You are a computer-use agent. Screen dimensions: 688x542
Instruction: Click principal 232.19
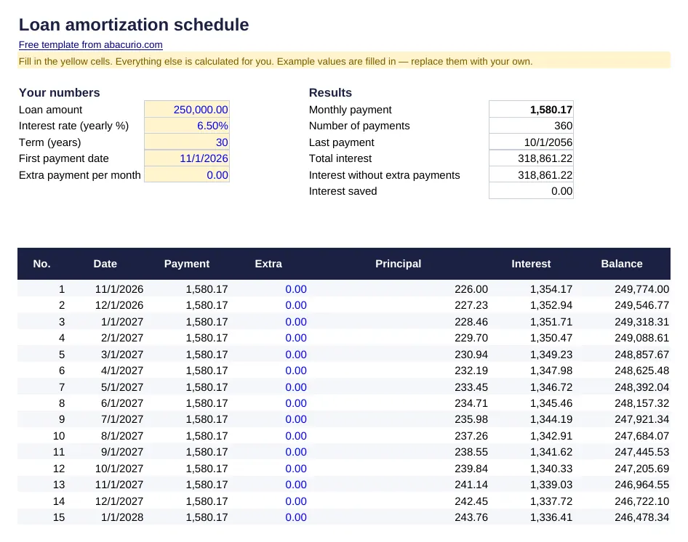pyautogui.click(x=471, y=371)
